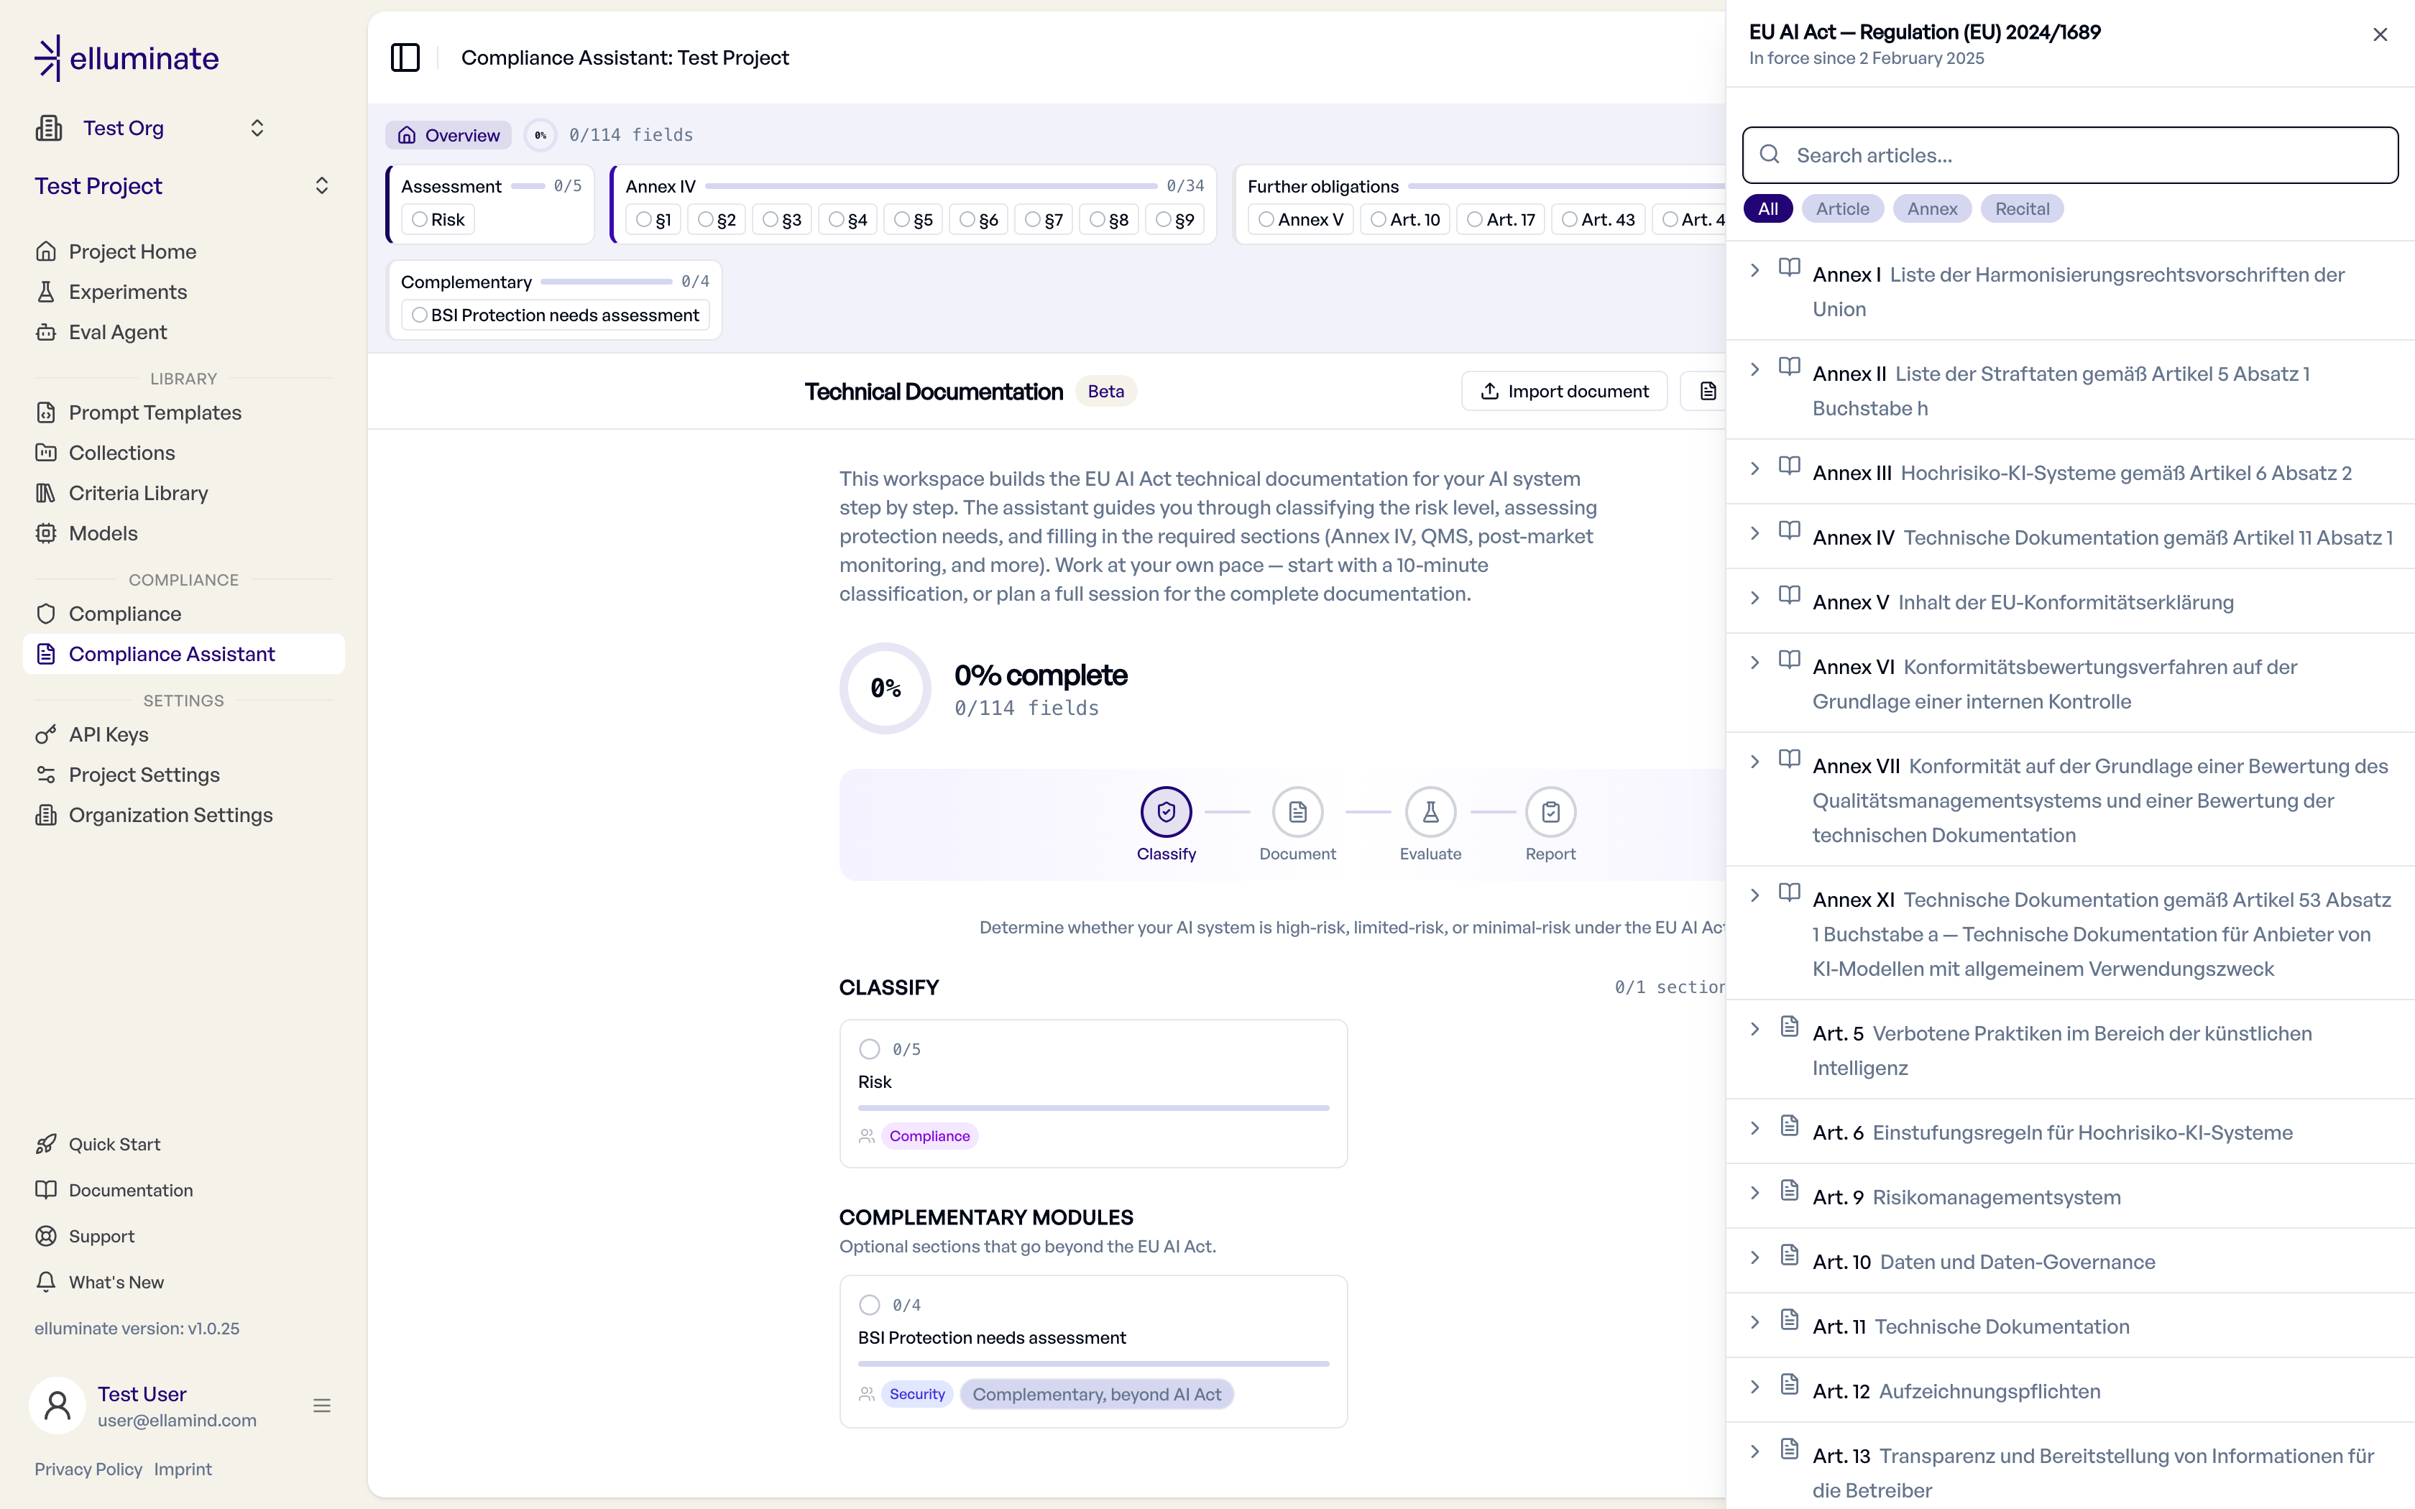Open BSI Protection needs assessment card

1092,1352
